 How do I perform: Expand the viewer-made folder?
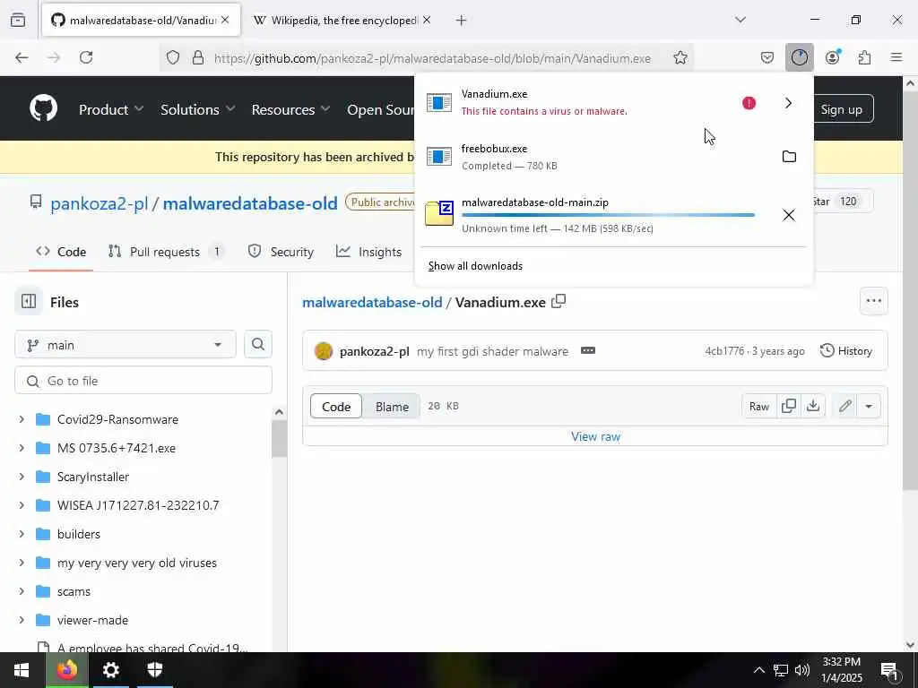click(x=22, y=620)
